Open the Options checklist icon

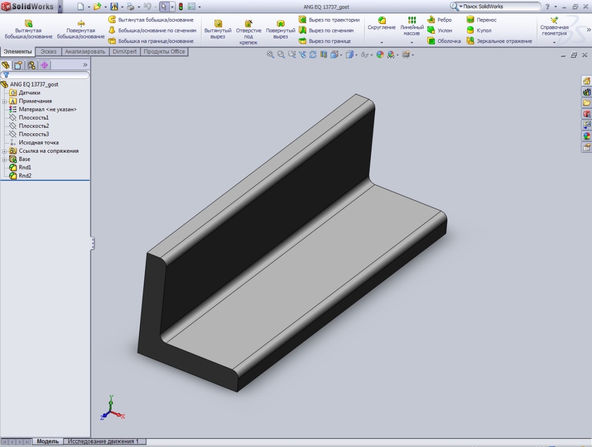191,7
